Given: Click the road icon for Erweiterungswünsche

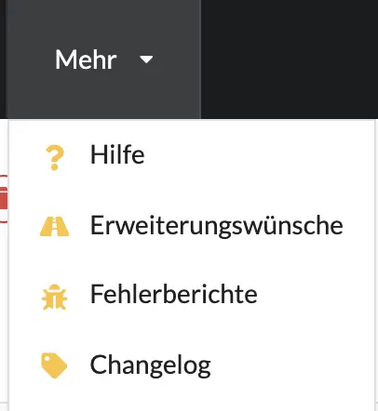Looking at the screenshot, I should [54, 227].
